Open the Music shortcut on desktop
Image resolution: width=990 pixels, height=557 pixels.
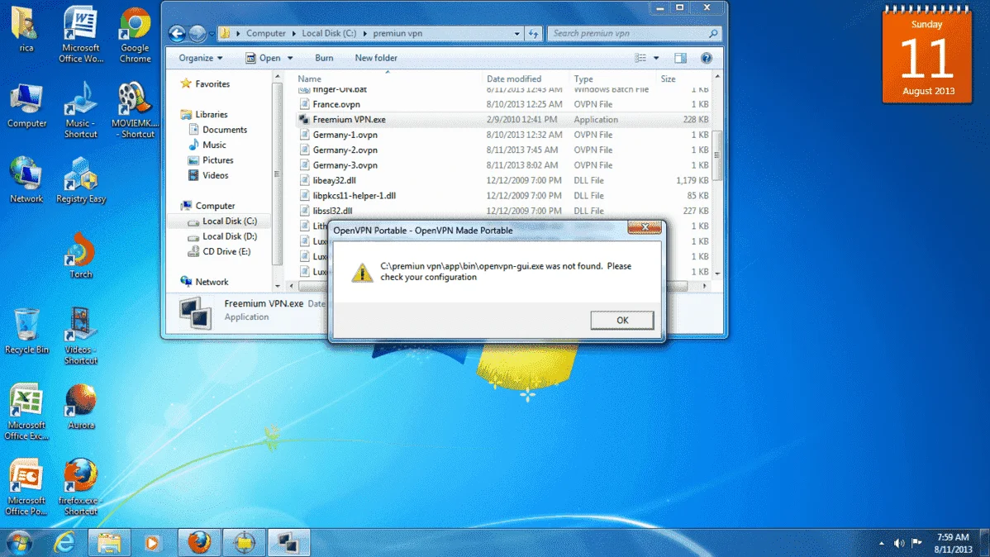pyautogui.click(x=81, y=111)
